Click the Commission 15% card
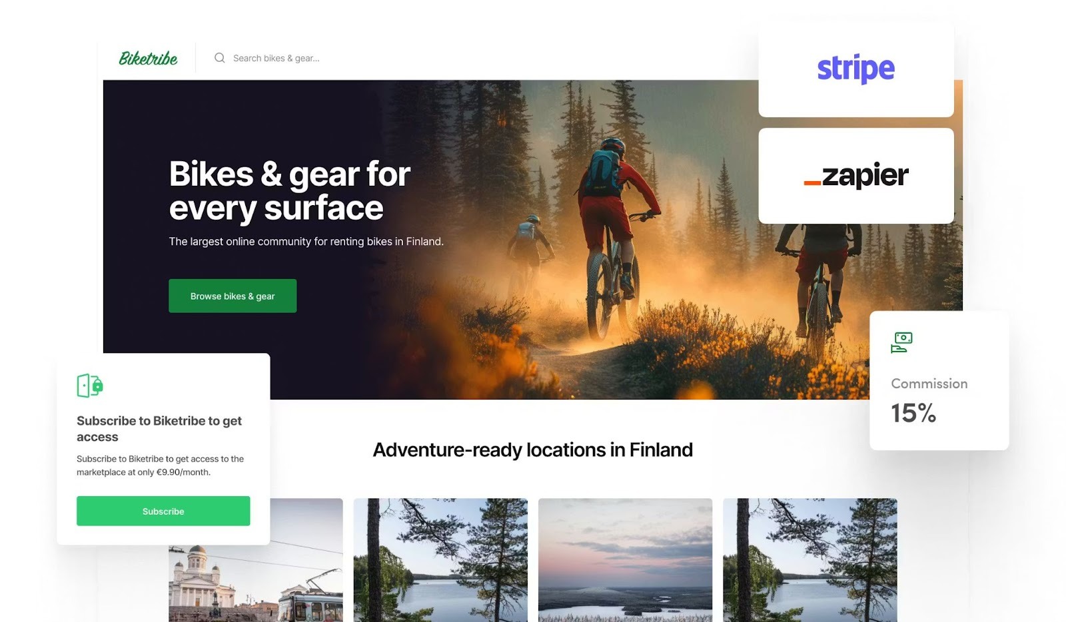 pyautogui.click(x=939, y=380)
